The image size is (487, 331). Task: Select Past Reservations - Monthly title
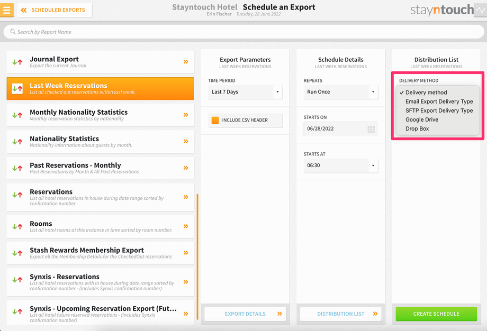(x=75, y=165)
